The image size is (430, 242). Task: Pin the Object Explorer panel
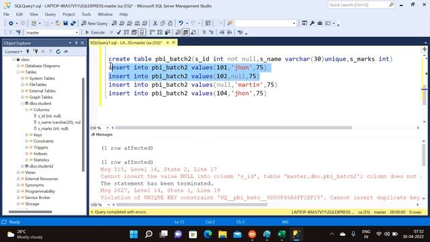(76, 43)
